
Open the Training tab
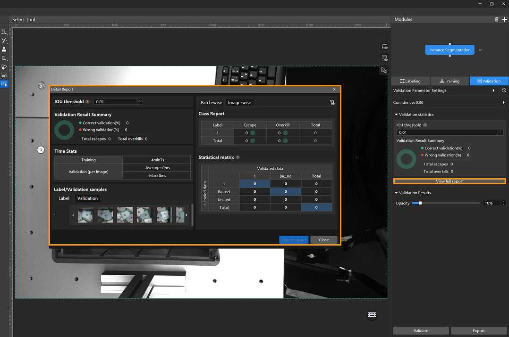449,81
